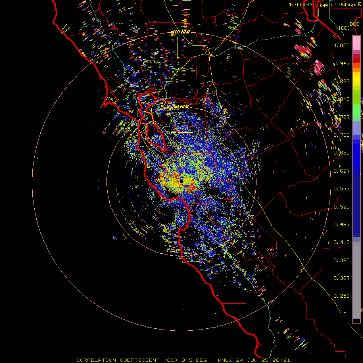Click the 100 NMI range ring label
The height and width of the screenshot is (363, 363).
(x=181, y=32)
